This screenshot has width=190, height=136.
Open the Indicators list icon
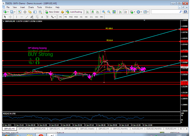click(x=131, y=12)
